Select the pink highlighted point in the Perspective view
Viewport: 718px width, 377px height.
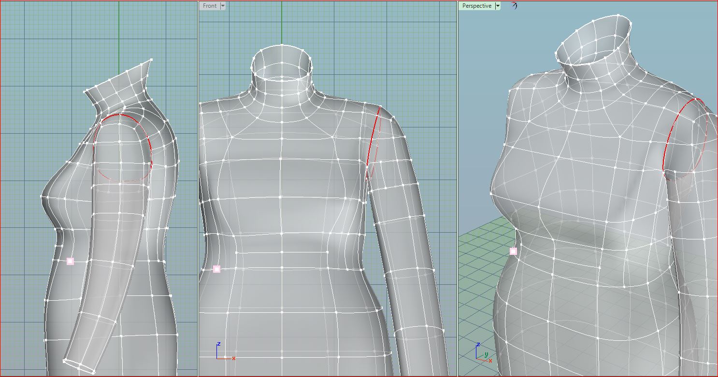point(513,251)
